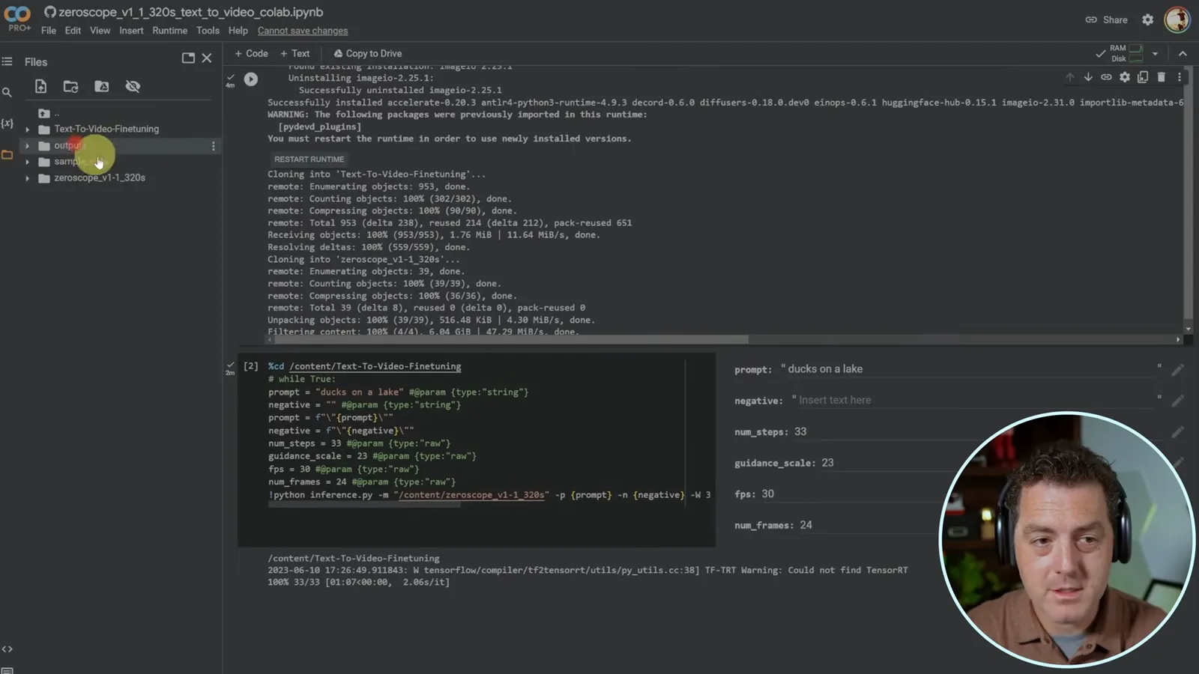Viewport: 1199px width, 674px height.
Task: Open the variables {x} sidebar icon
Action: point(7,123)
